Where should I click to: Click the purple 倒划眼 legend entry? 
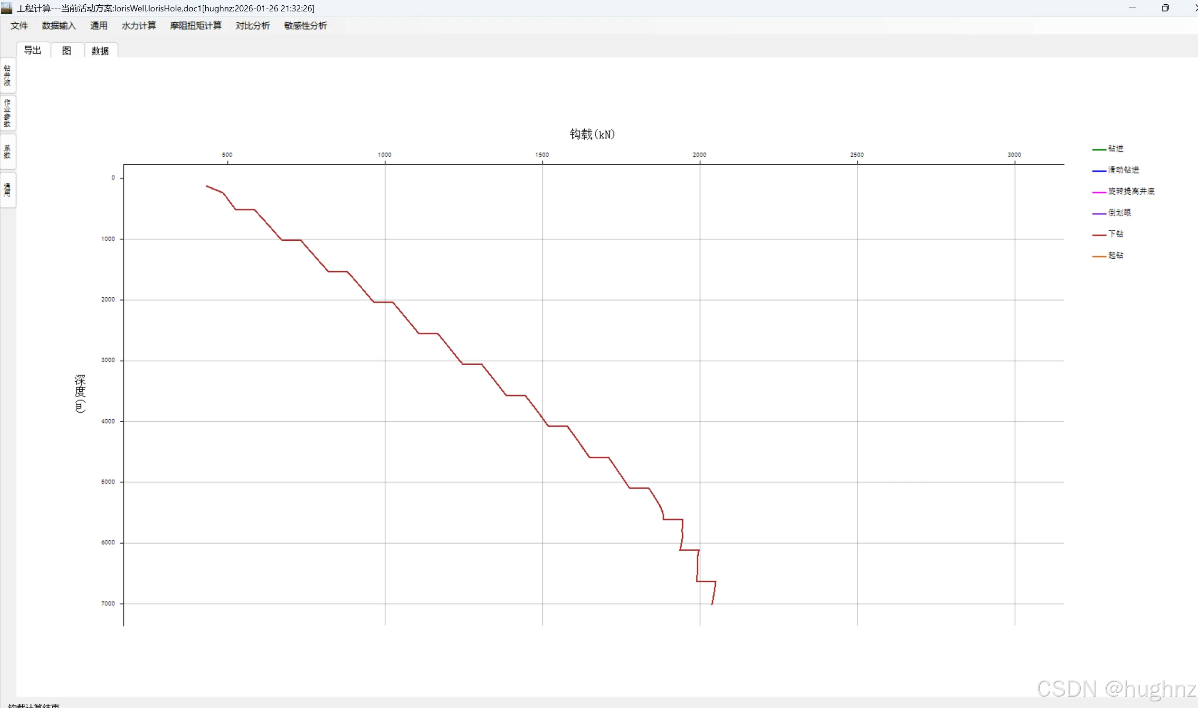point(1119,213)
